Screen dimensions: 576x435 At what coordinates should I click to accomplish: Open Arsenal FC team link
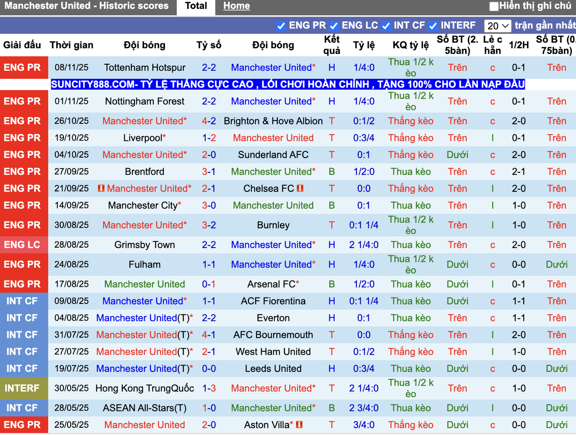point(271,284)
